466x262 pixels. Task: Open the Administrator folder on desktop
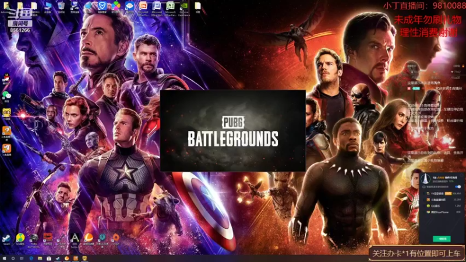(6, 8)
